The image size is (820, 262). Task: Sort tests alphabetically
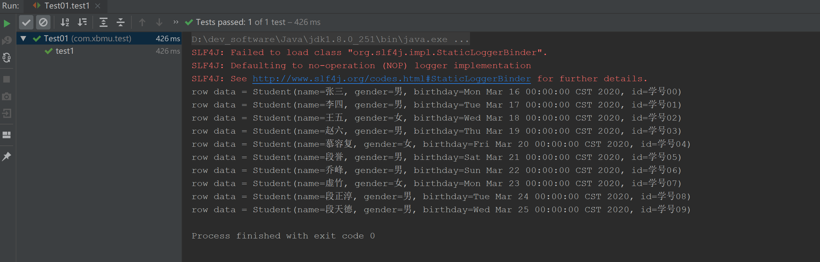click(65, 22)
